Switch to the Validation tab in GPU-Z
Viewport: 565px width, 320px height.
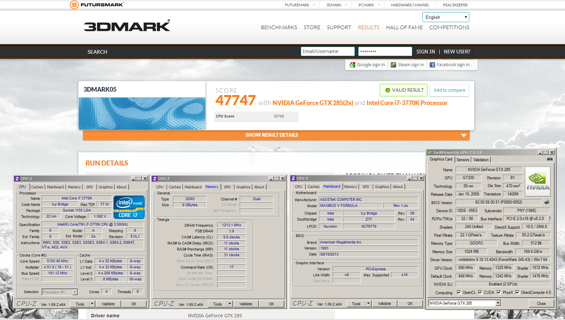481,160
